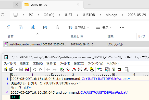Jump to next position history icon
This screenshot has height=100, width=149.
[x=54, y=69]
